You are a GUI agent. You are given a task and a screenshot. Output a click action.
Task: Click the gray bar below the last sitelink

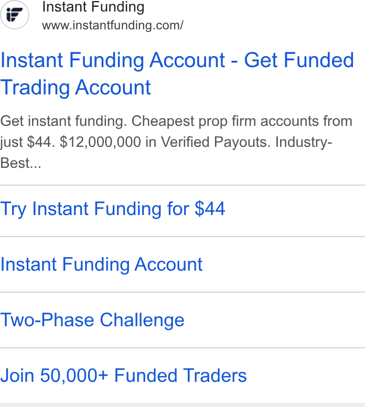tap(182, 405)
